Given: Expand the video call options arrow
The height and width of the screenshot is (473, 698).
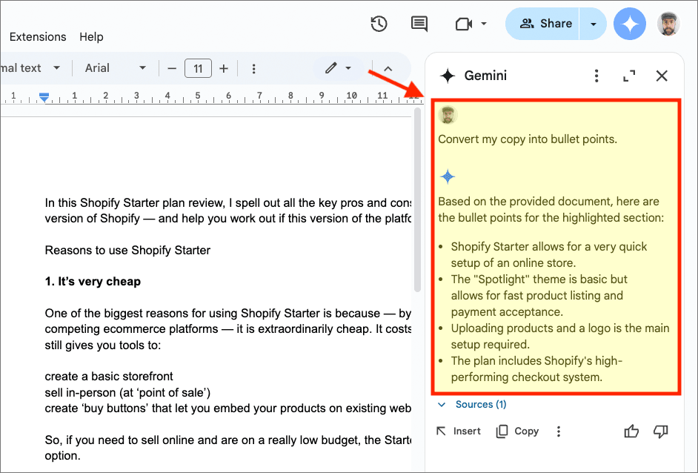Looking at the screenshot, I should 484,24.
